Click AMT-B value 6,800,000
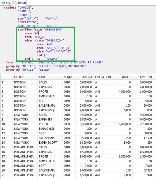Image resolution: width=156 pixels, height=179 pixels. point(124,124)
